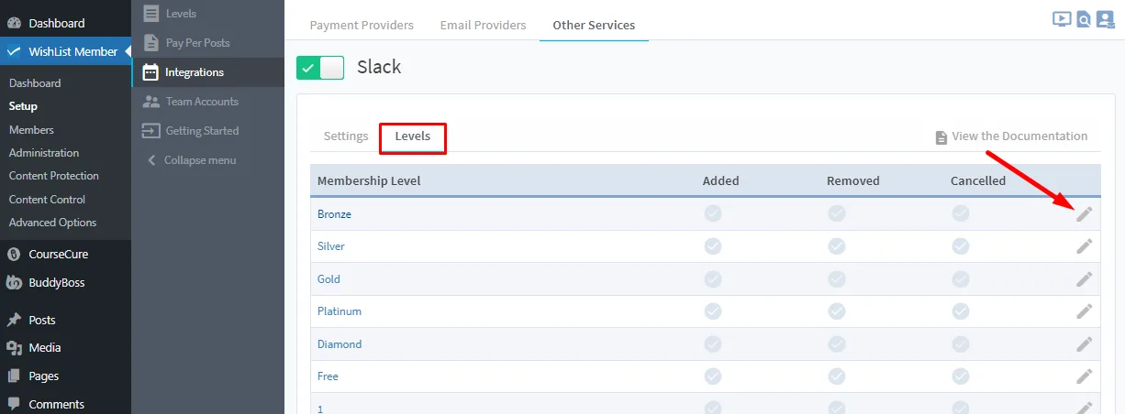Screen dimensions: 1125x414
Task: Open the Diamond membership level link
Action: coord(340,344)
